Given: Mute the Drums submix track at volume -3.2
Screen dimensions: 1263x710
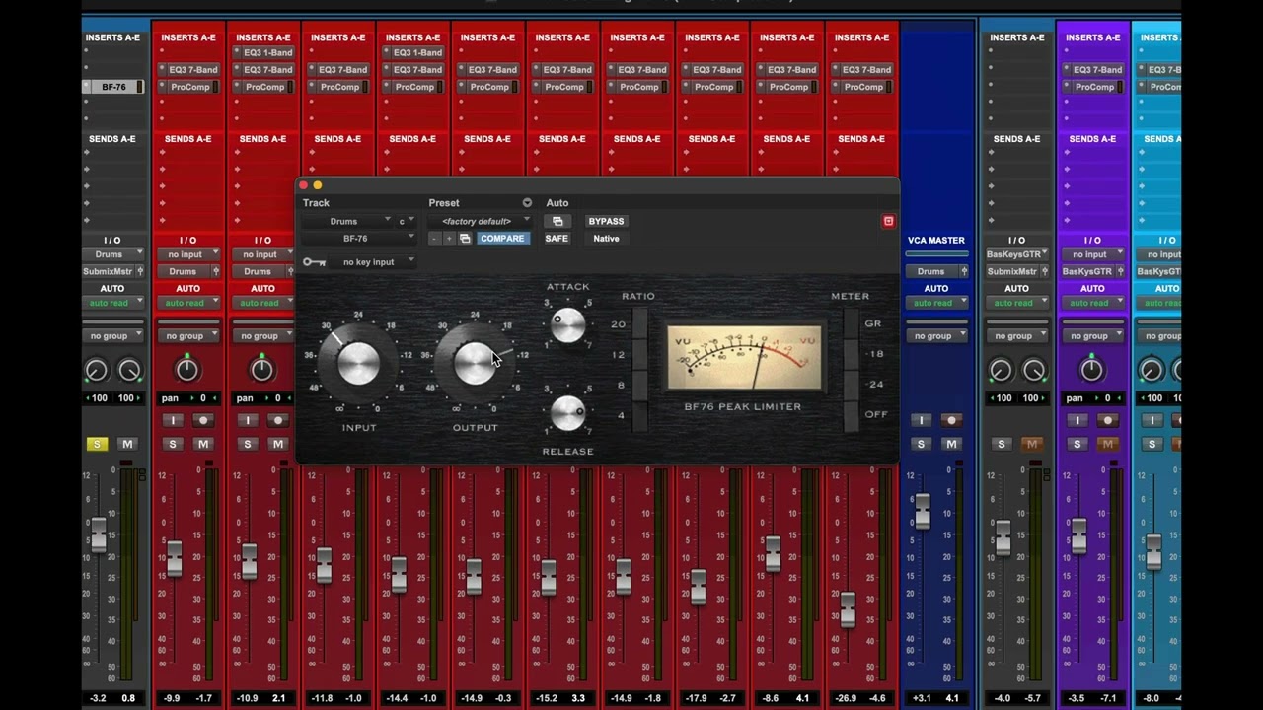Looking at the screenshot, I should [x=127, y=444].
